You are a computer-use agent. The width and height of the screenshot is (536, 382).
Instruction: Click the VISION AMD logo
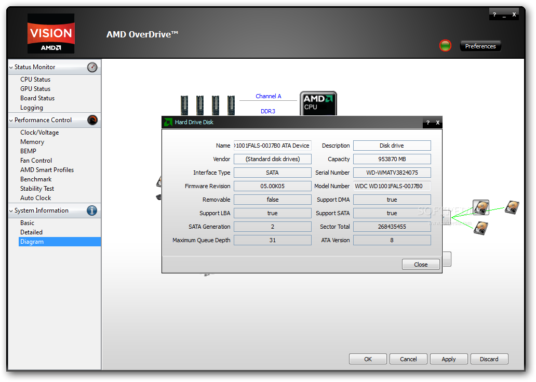(x=51, y=33)
